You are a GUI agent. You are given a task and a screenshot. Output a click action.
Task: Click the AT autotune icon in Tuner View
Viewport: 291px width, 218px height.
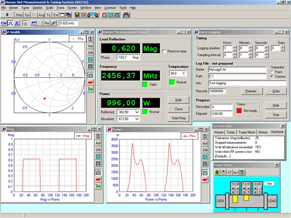[229, 172]
